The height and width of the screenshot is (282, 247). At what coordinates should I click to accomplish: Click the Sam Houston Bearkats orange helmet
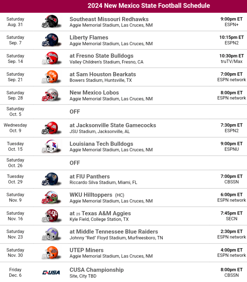tap(50, 77)
